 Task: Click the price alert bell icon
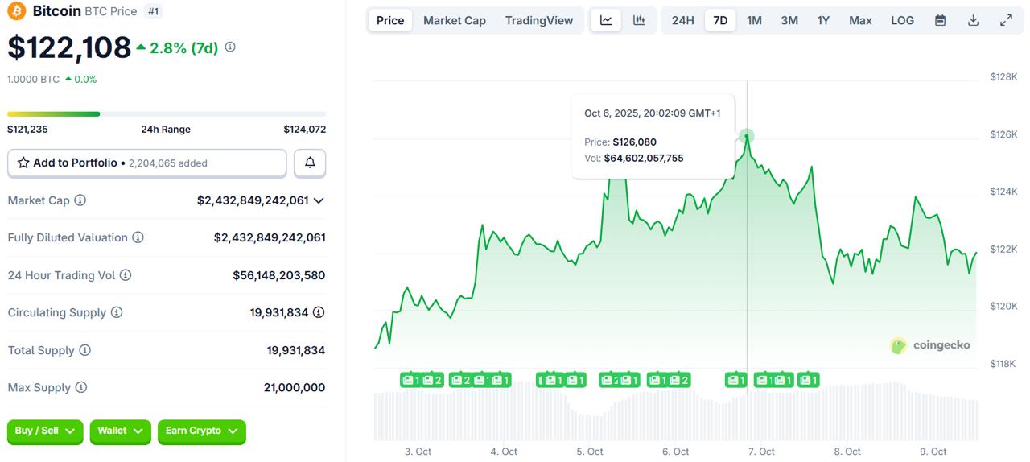(310, 163)
